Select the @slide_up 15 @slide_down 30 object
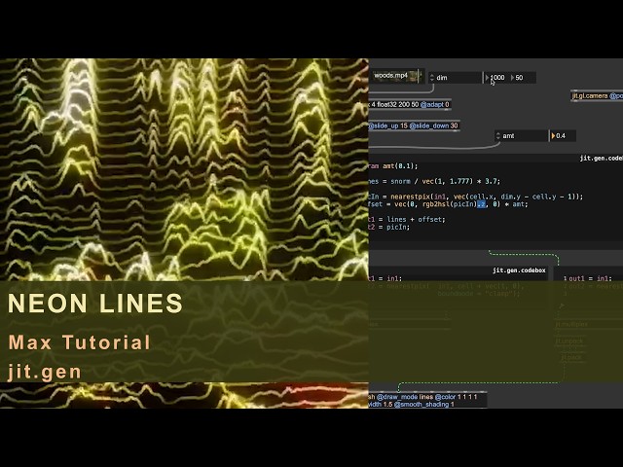Screen dimensions: 623x467 [x=414, y=126]
